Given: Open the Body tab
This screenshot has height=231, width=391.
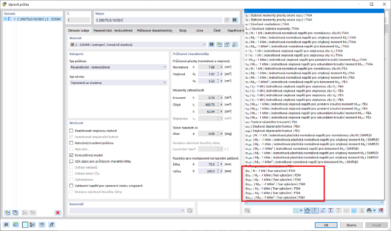Looking at the screenshot, I should pos(183,30).
